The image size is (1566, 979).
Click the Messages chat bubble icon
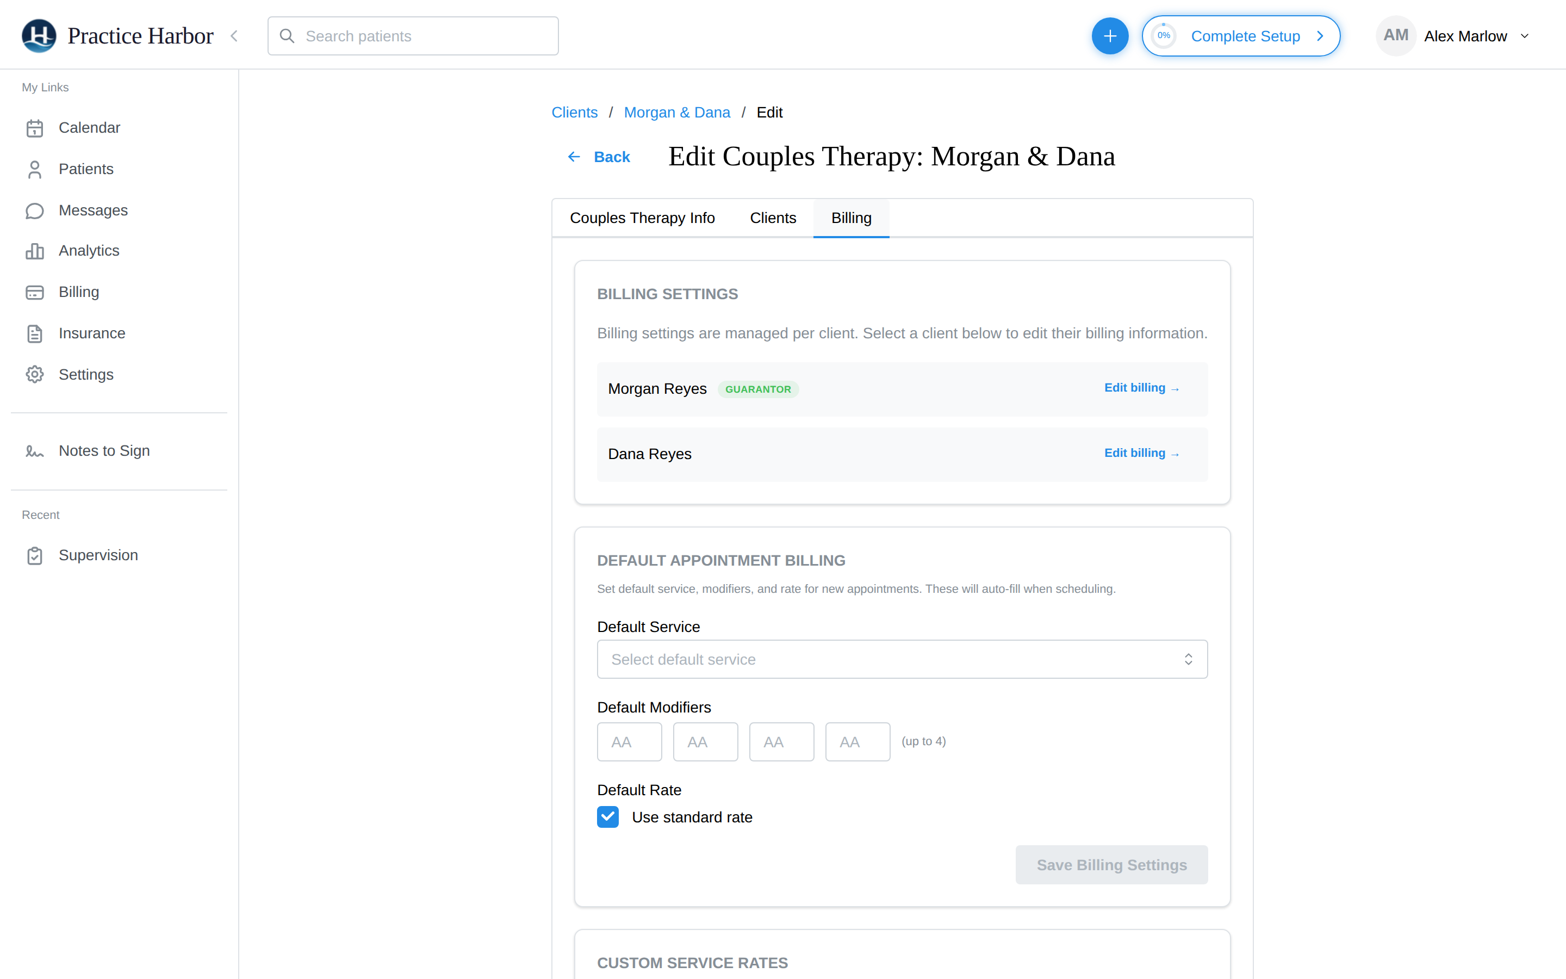pos(35,210)
